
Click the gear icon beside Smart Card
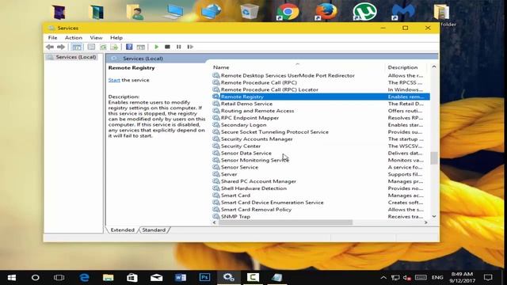coord(216,196)
